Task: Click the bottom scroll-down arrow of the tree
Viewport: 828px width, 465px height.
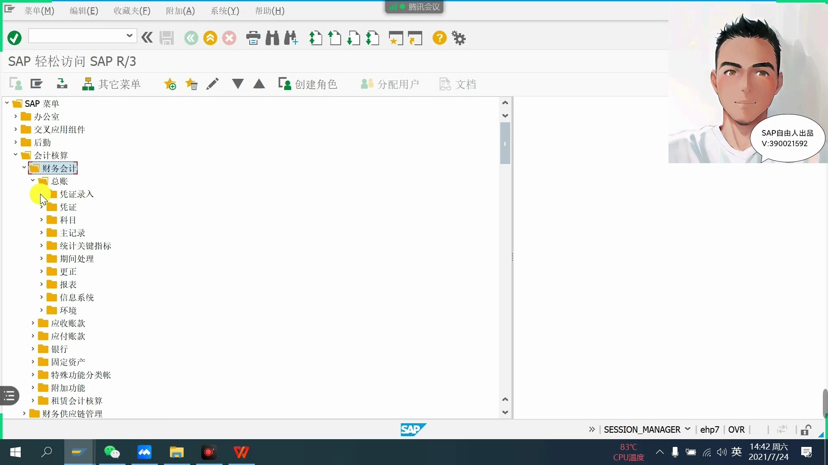Action: [505, 412]
